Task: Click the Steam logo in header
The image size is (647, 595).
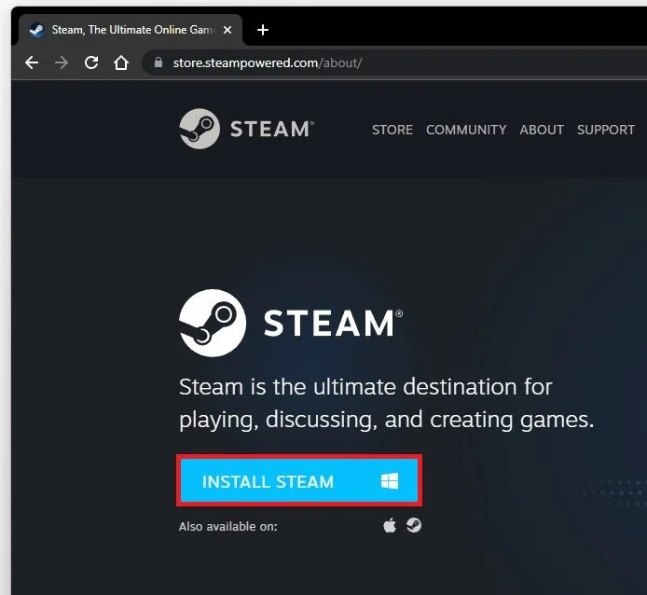Action: (x=247, y=129)
